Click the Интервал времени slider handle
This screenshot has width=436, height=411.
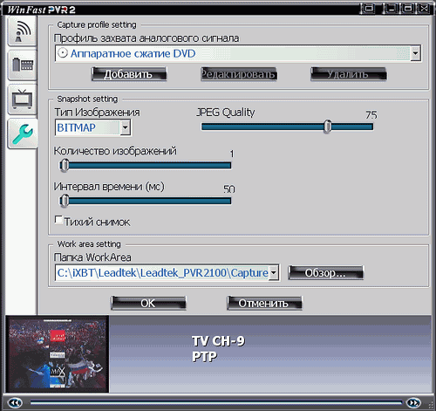[65, 201]
